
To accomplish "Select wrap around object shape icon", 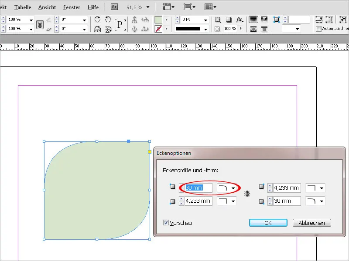I will [253, 29].
